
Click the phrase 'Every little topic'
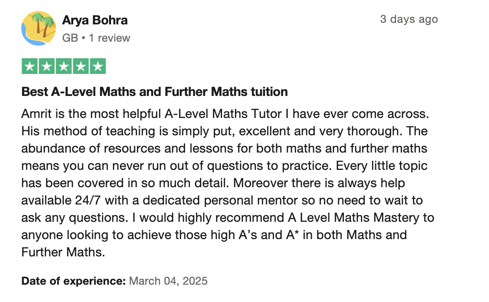tap(381, 166)
